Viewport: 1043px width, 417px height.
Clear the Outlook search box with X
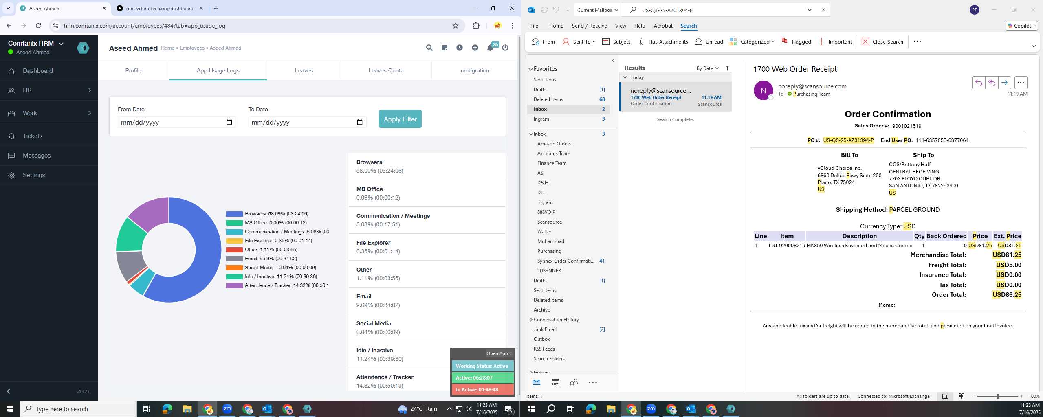click(823, 10)
